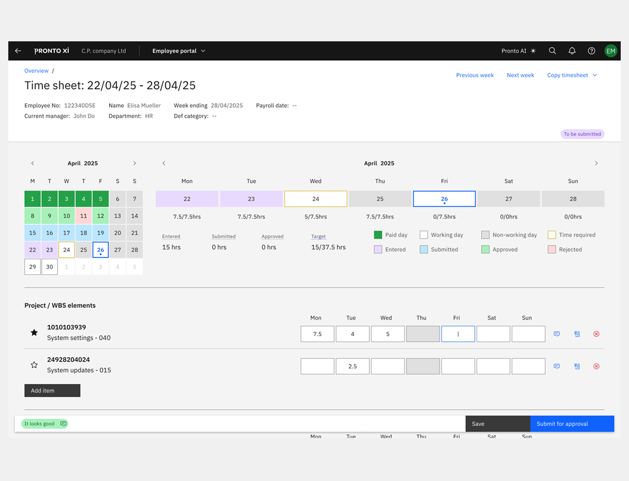Open search with the magnifier icon
Viewport: 629px width, 481px height.
coord(552,51)
